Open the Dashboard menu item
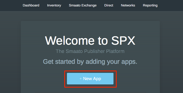This screenshot has width=183, height=93. [31, 5]
